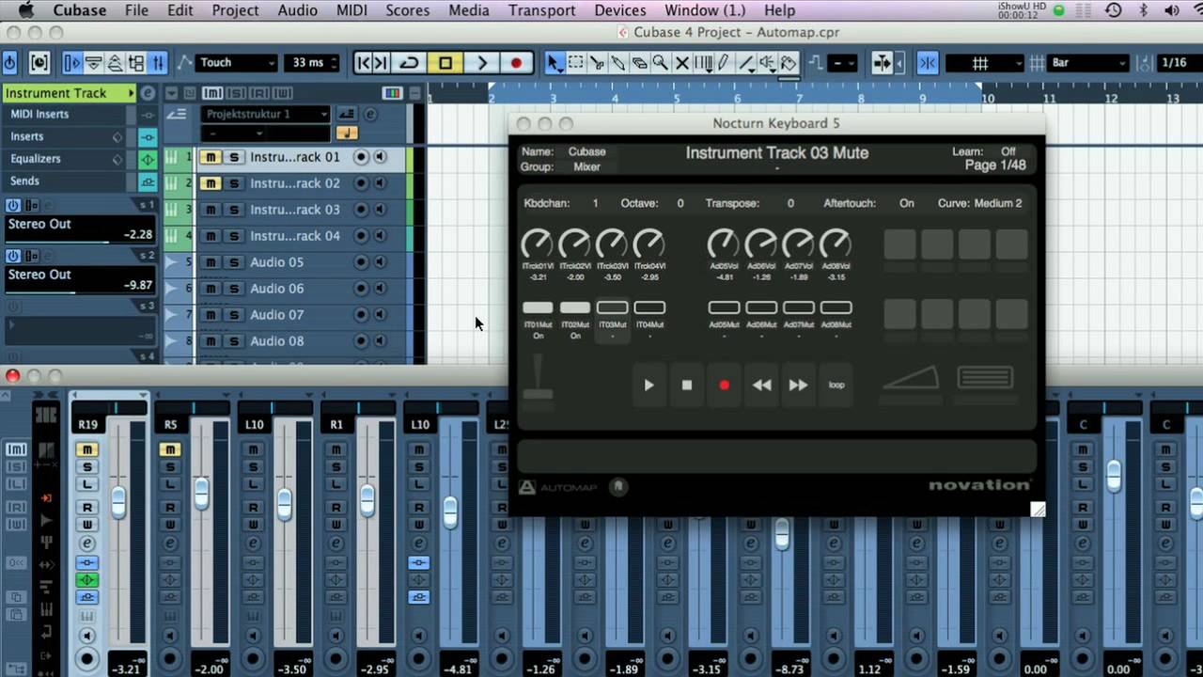
Task: Select the Object Selection arrow tool
Action: tap(554, 63)
